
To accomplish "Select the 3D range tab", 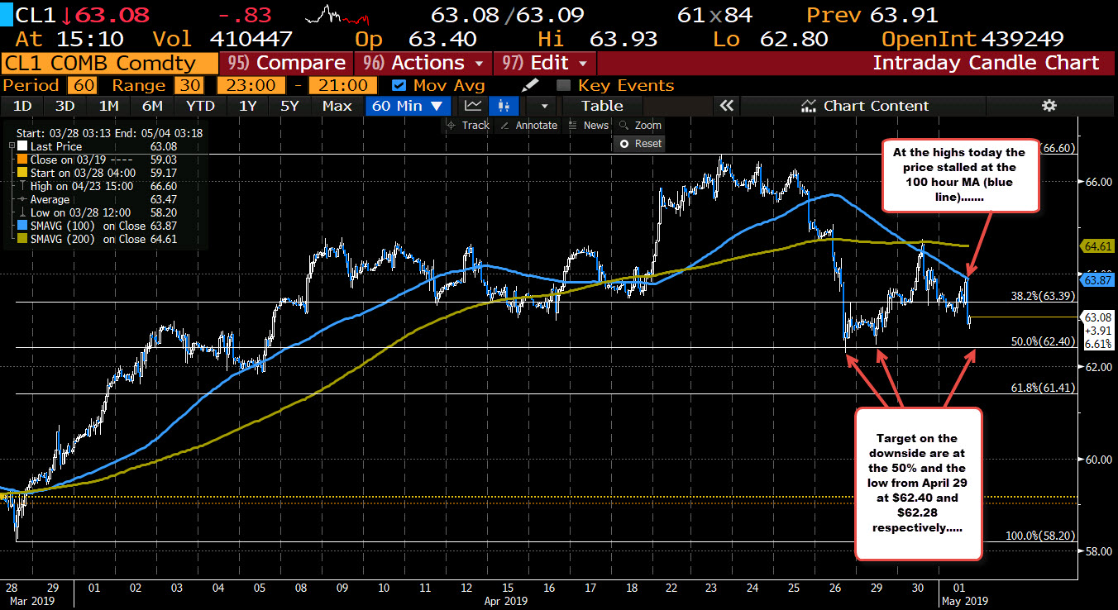I will coord(64,106).
